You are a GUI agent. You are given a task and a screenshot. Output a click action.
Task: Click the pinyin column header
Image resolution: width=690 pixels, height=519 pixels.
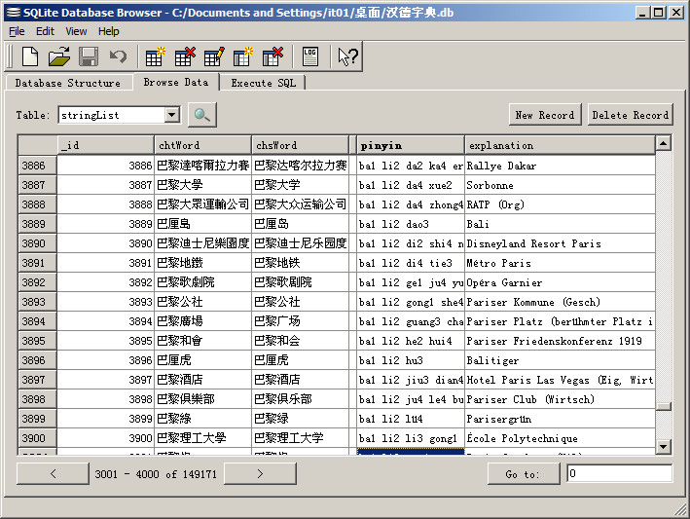(x=410, y=145)
